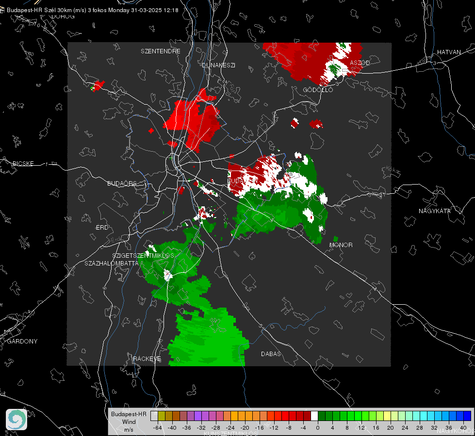The width and height of the screenshot is (475, 436).
Task: Click the pale yellow swatch above 20
Action: 387,416
